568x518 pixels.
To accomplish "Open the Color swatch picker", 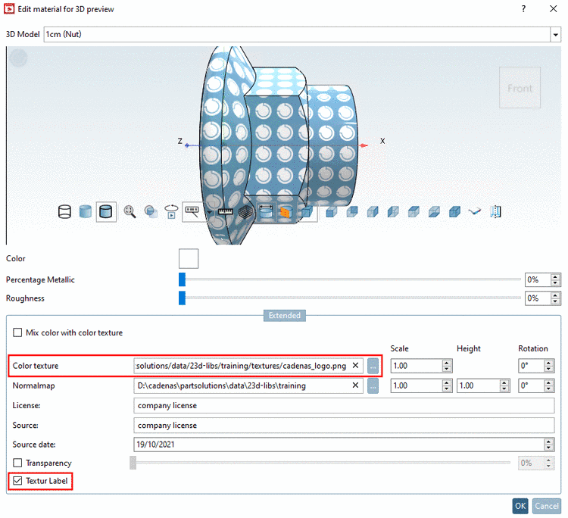I will (x=189, y=259).
